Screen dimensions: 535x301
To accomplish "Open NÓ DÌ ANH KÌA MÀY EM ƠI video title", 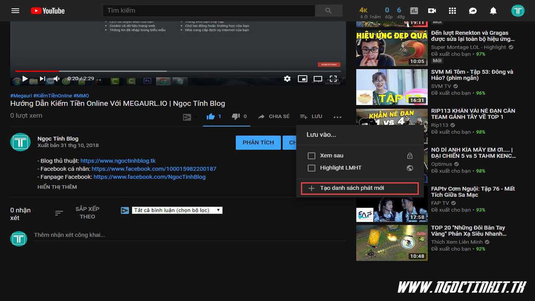I will click(x=474, y=153).
